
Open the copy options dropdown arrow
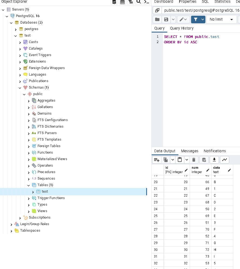[173, 160]
